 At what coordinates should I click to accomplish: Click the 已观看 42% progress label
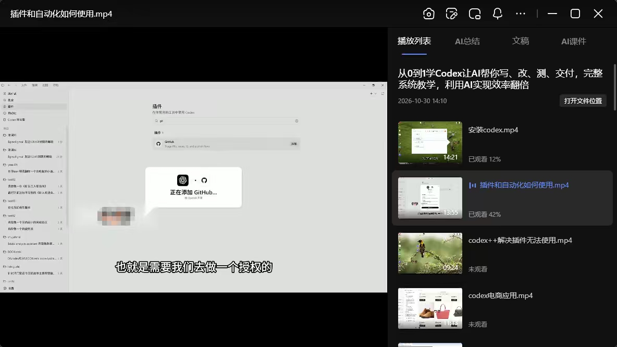[485, 215]
